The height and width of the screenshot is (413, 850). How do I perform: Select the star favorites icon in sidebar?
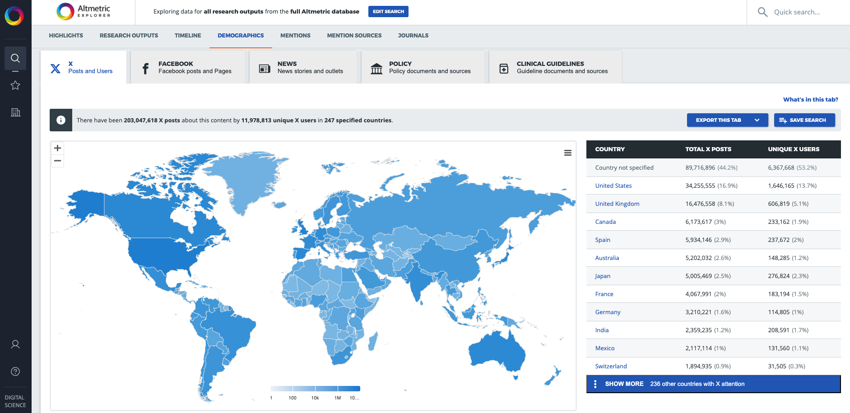[x=15, y=85]
